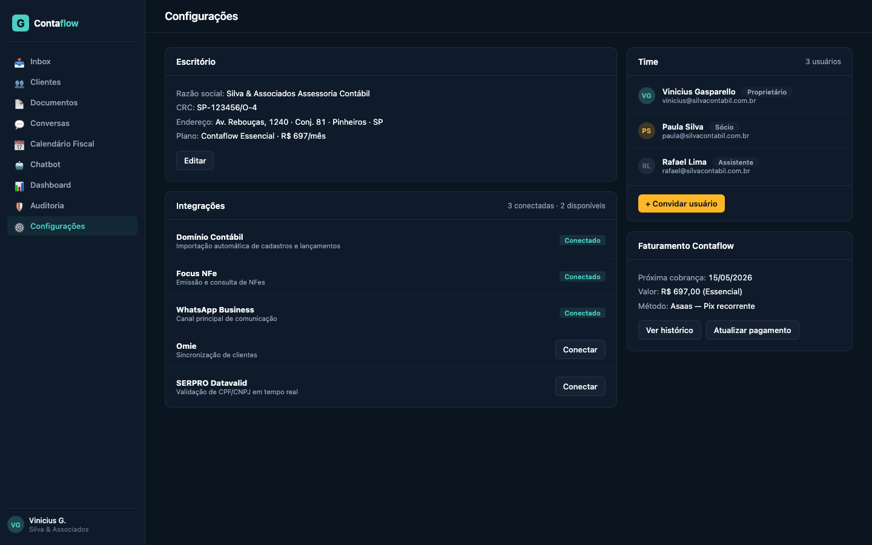This screenshot has width=872, height=545.
Task: Click the Inbox tray icon in sidebar
Action: point(19,62)
